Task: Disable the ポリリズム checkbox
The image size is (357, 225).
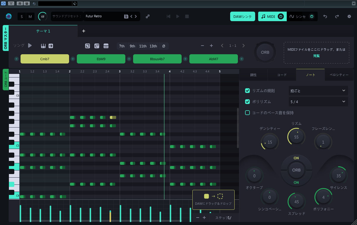Action: [247, 102]
